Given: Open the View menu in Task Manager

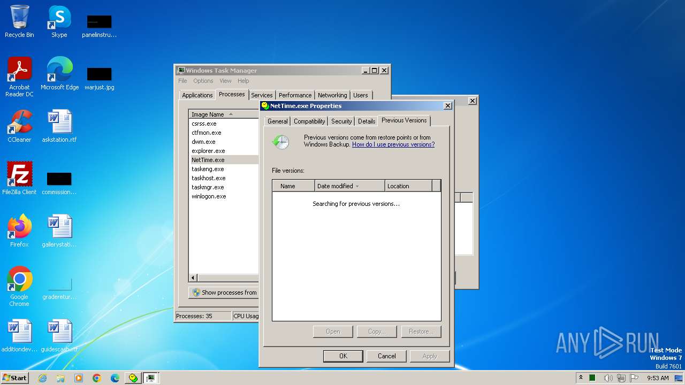Looking at the screenshot, I should 225,81.
